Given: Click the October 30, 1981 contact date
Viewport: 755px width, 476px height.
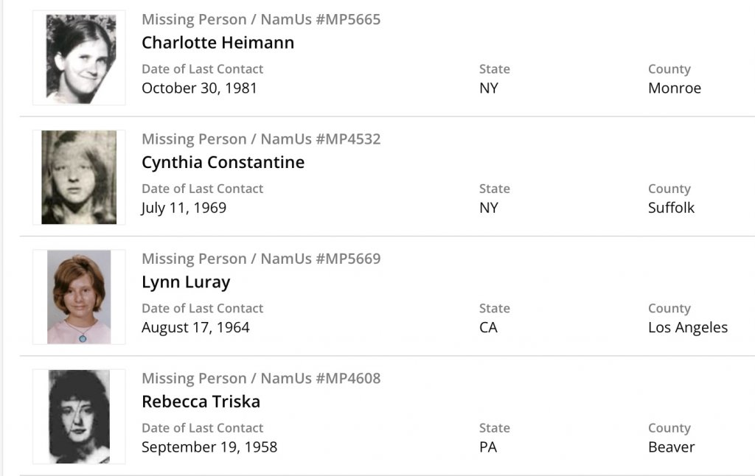Looking at the screenshot, I should coord(199,88).
